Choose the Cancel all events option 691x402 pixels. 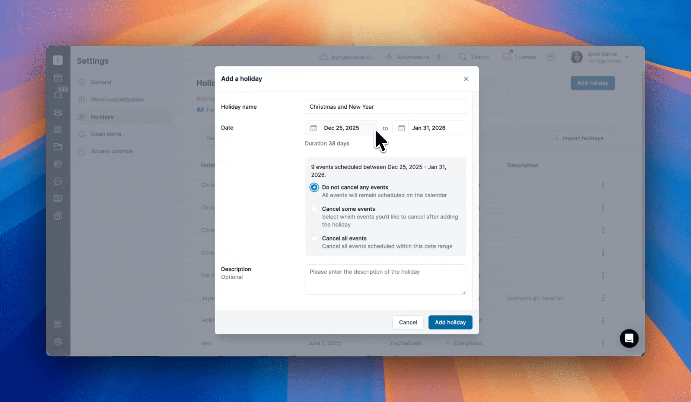[x=314, y=239]
